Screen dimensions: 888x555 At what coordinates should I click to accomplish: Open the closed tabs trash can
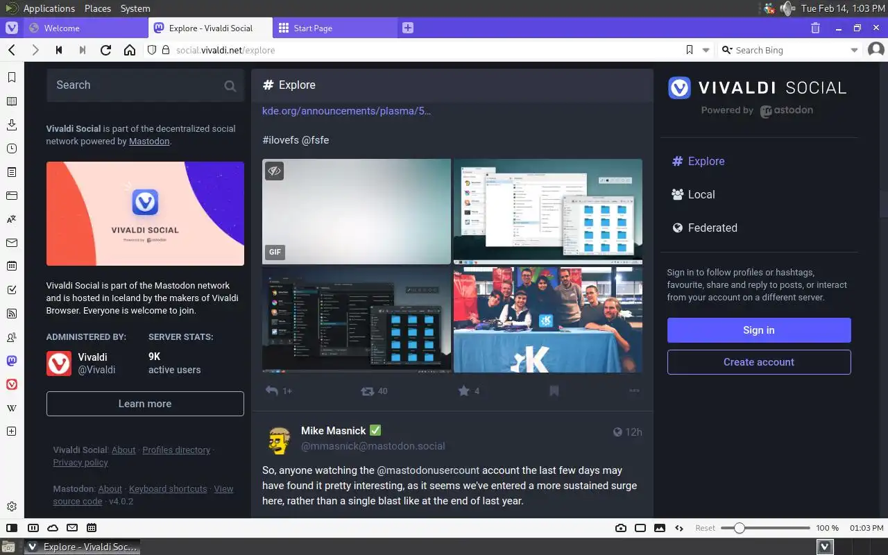(x=815, y=28)
